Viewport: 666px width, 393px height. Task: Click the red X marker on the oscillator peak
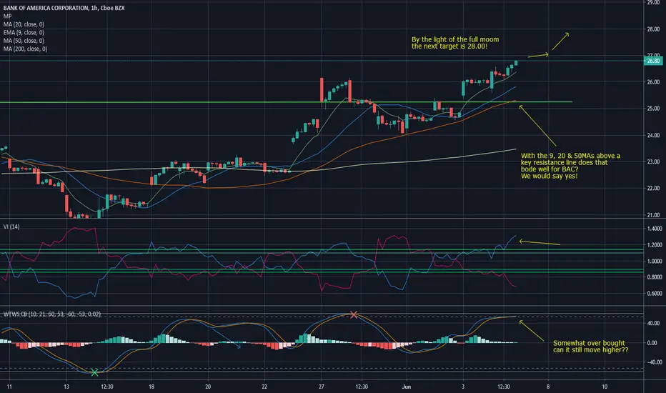(x=354, y=315)
